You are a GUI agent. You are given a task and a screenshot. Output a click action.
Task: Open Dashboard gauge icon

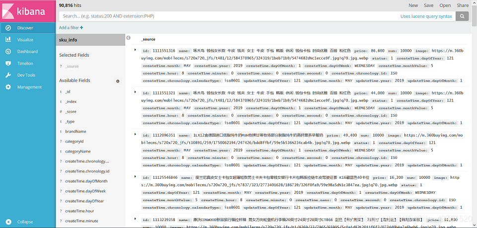(x=8, y=51)
